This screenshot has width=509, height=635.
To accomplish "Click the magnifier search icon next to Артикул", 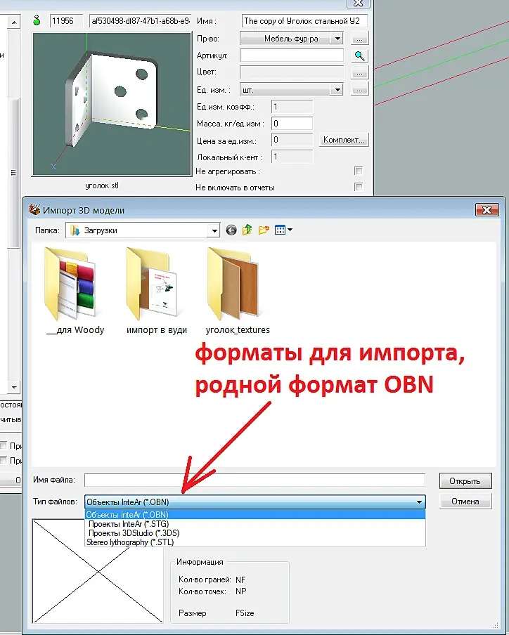I will point(359,55).
